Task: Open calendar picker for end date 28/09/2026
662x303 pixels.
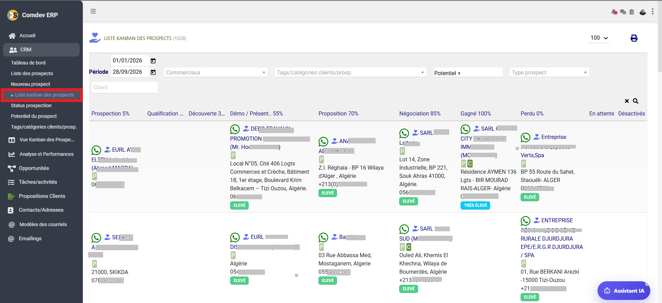Action: 153,72
